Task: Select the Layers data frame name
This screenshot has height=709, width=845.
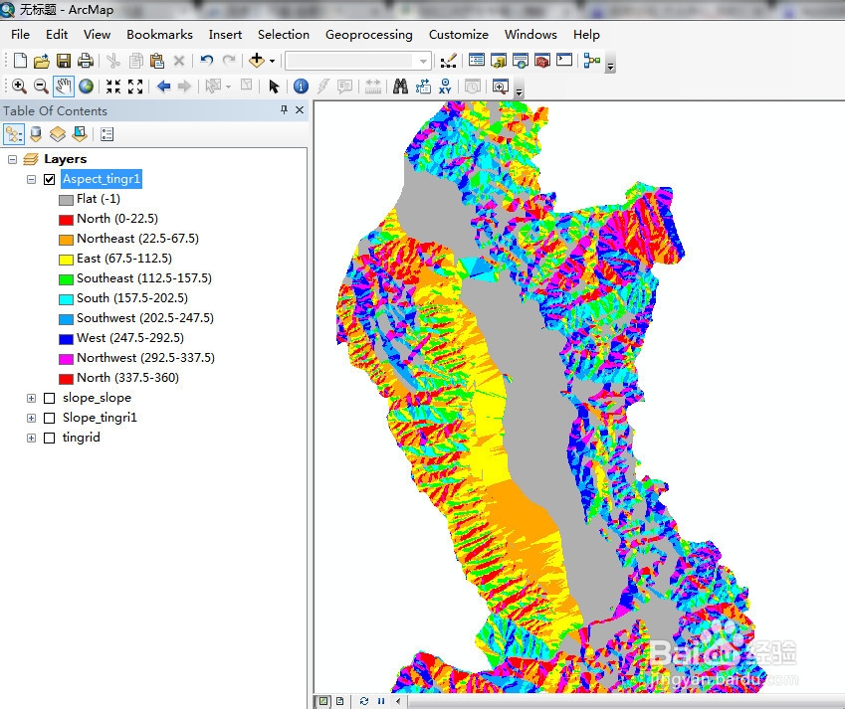Action: (66, 159)
